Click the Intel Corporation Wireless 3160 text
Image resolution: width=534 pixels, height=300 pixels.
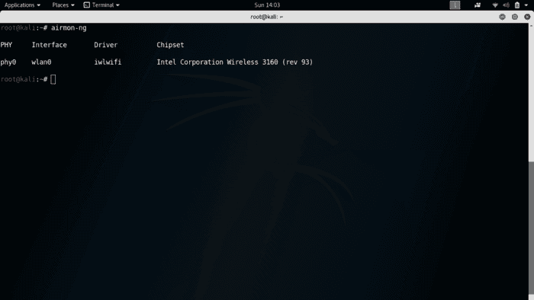(x=217, y=62)
